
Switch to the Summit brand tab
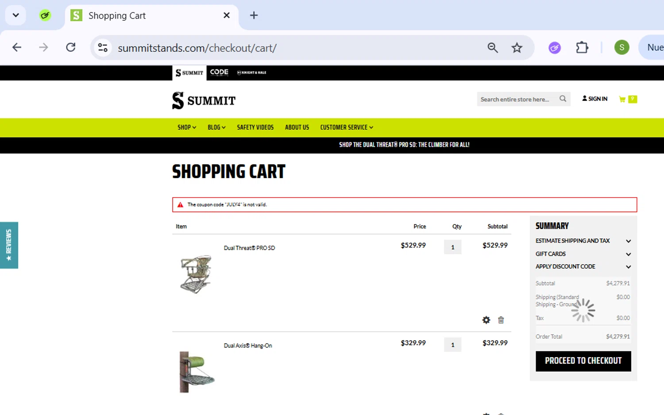coord(189,72)
